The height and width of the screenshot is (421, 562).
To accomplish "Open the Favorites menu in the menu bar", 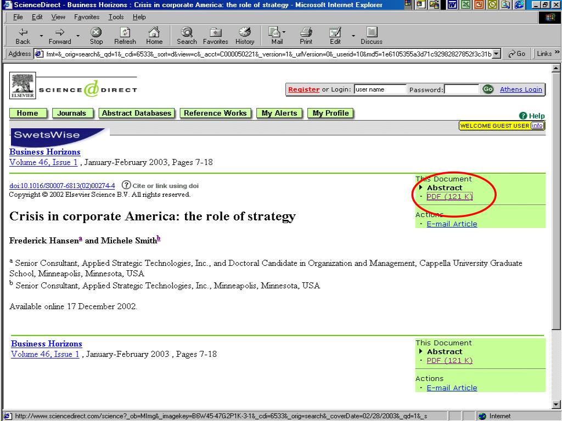I will [87, 17].
